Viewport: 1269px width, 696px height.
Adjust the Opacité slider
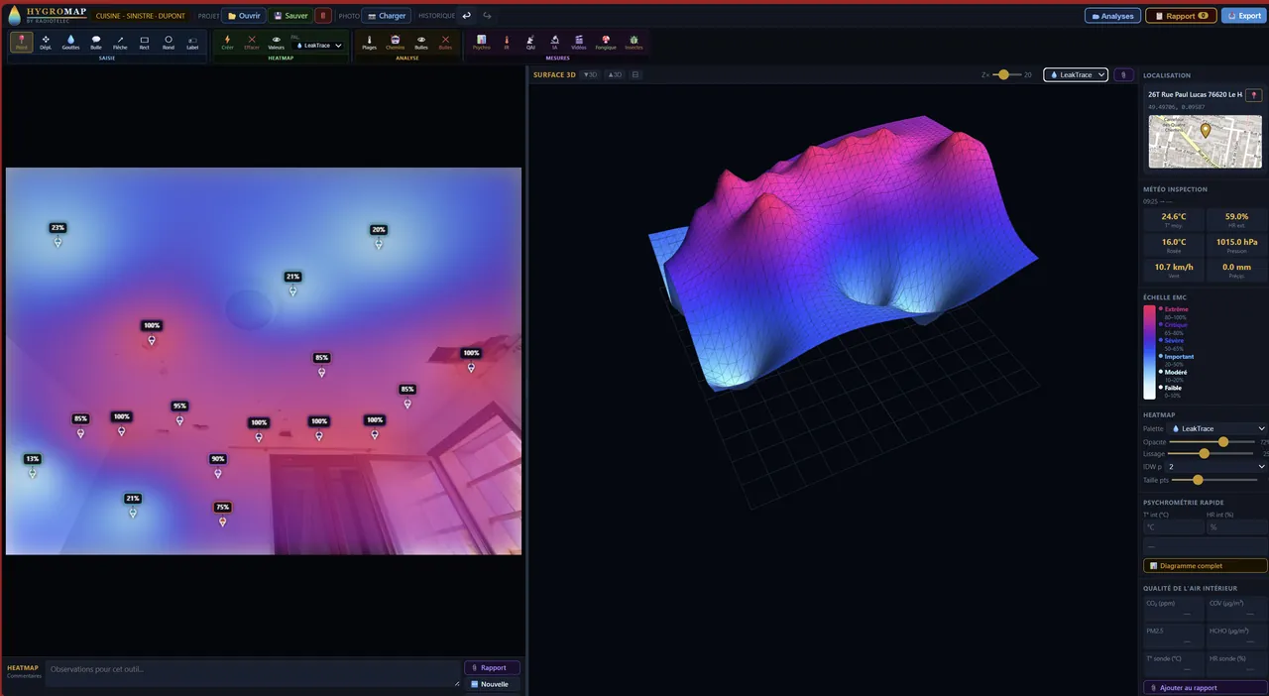pos(1211,441)
